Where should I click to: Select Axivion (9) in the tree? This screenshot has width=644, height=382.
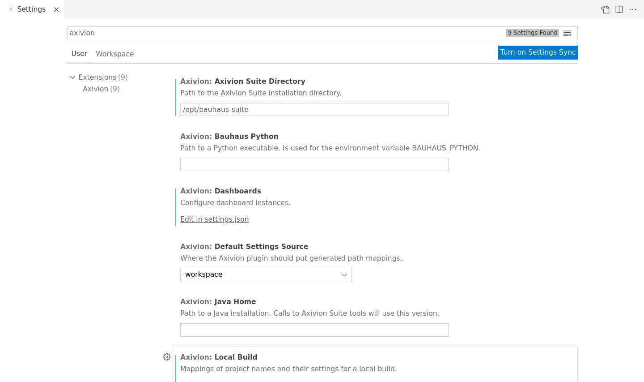pyautogui.click(x=101, y=89)
